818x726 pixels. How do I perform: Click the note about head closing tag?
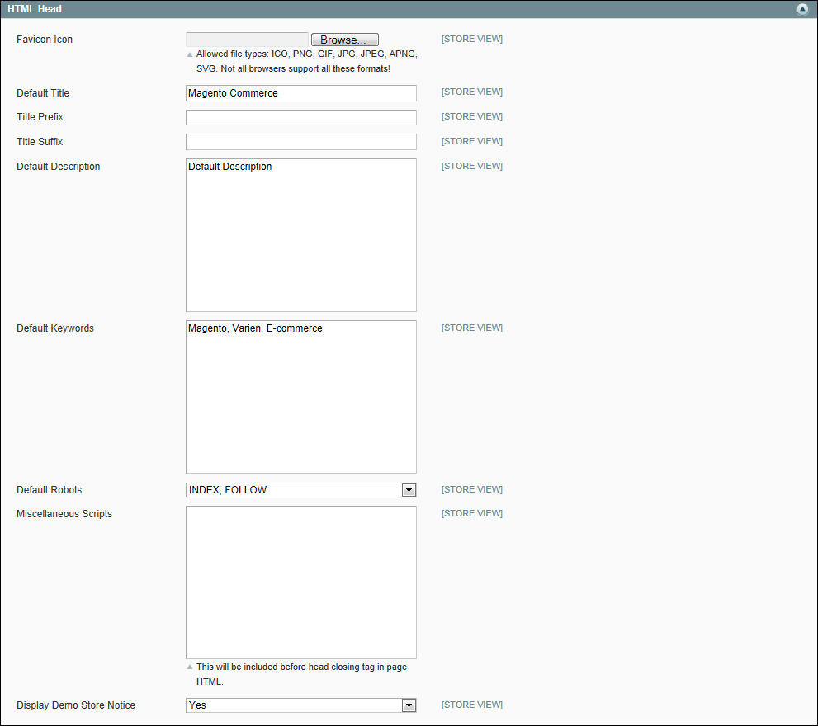tap(301, 674)
